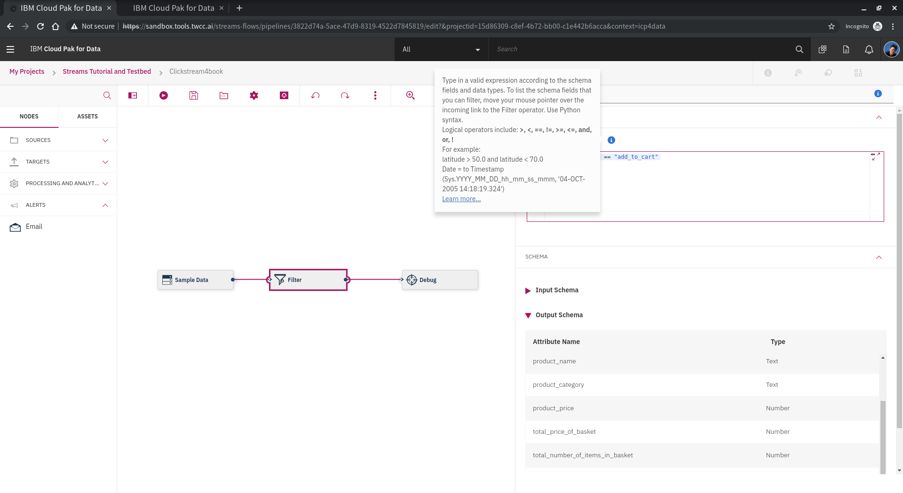Expand the TARGETS category
The width and height of the screenshot is (903, 493).
coord(105,162)
